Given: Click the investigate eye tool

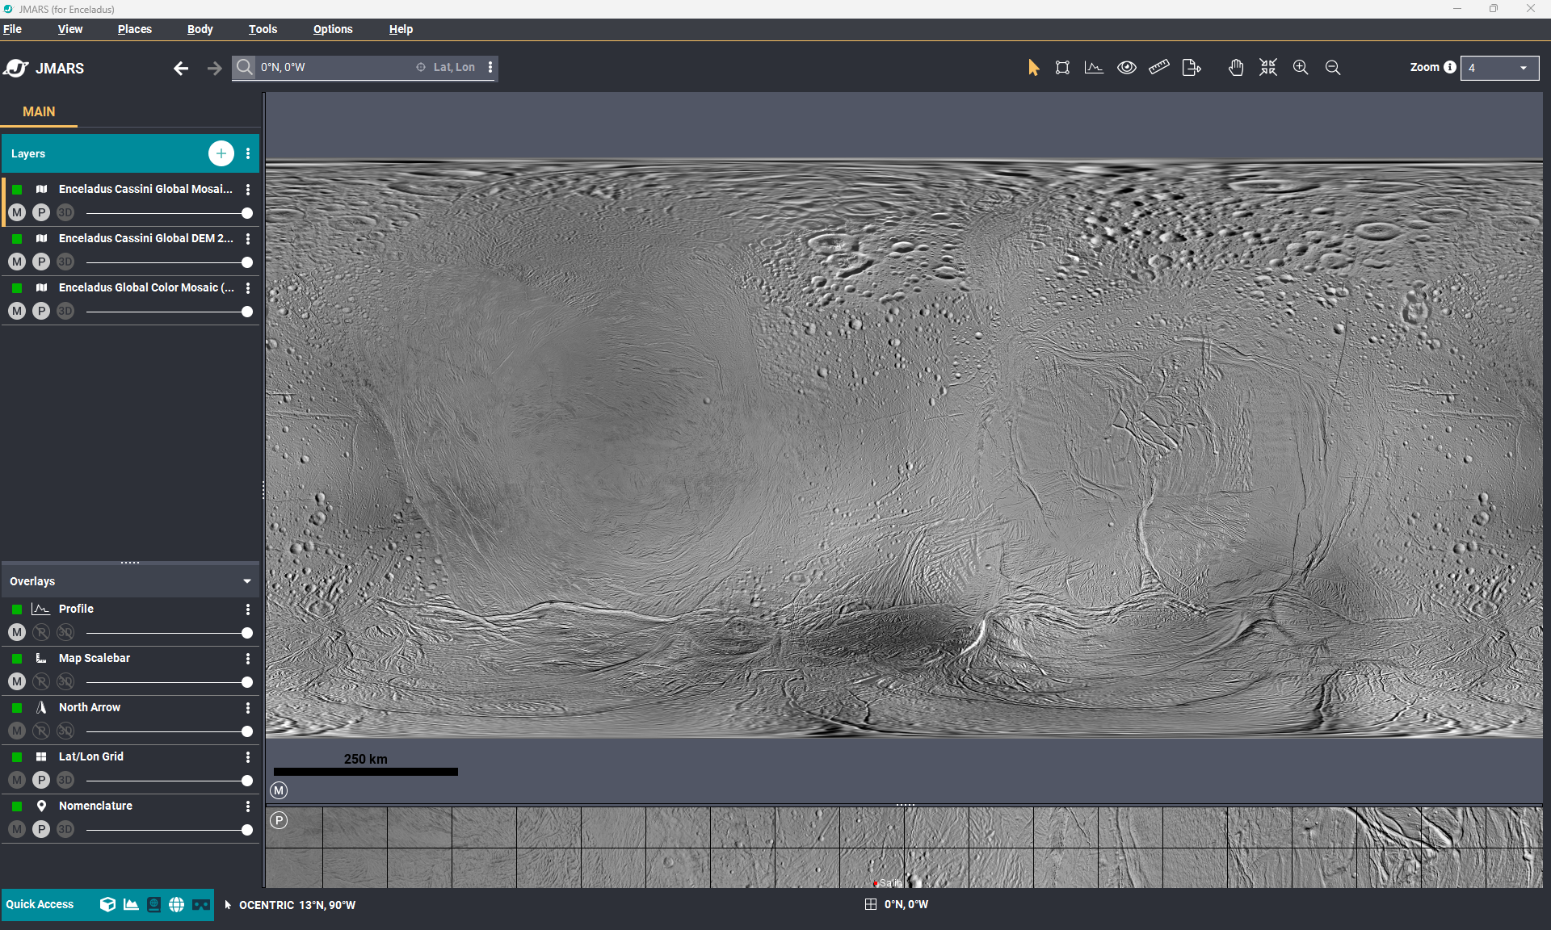Looking at the screenshot, I should [x=1127, y=68].
